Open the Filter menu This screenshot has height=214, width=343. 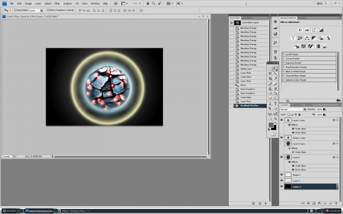point(57,3)
